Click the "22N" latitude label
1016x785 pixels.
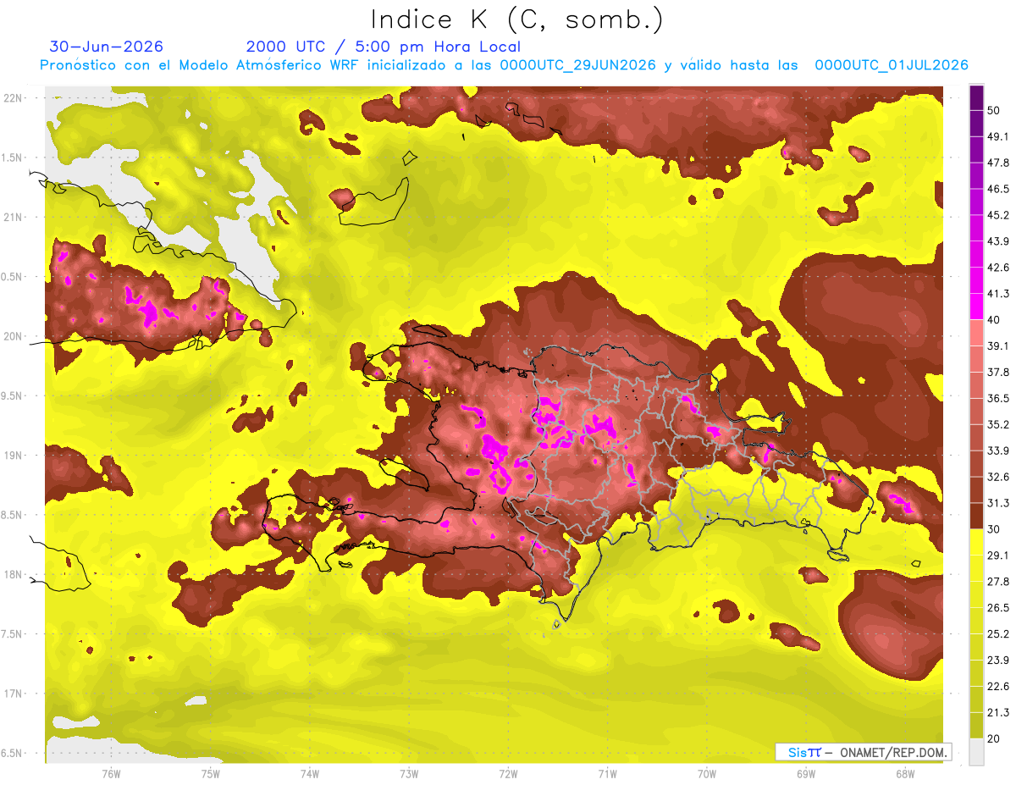click(x=14, y=98)
